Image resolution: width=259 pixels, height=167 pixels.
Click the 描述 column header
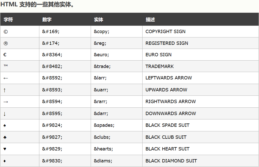(x=150, y=20)
